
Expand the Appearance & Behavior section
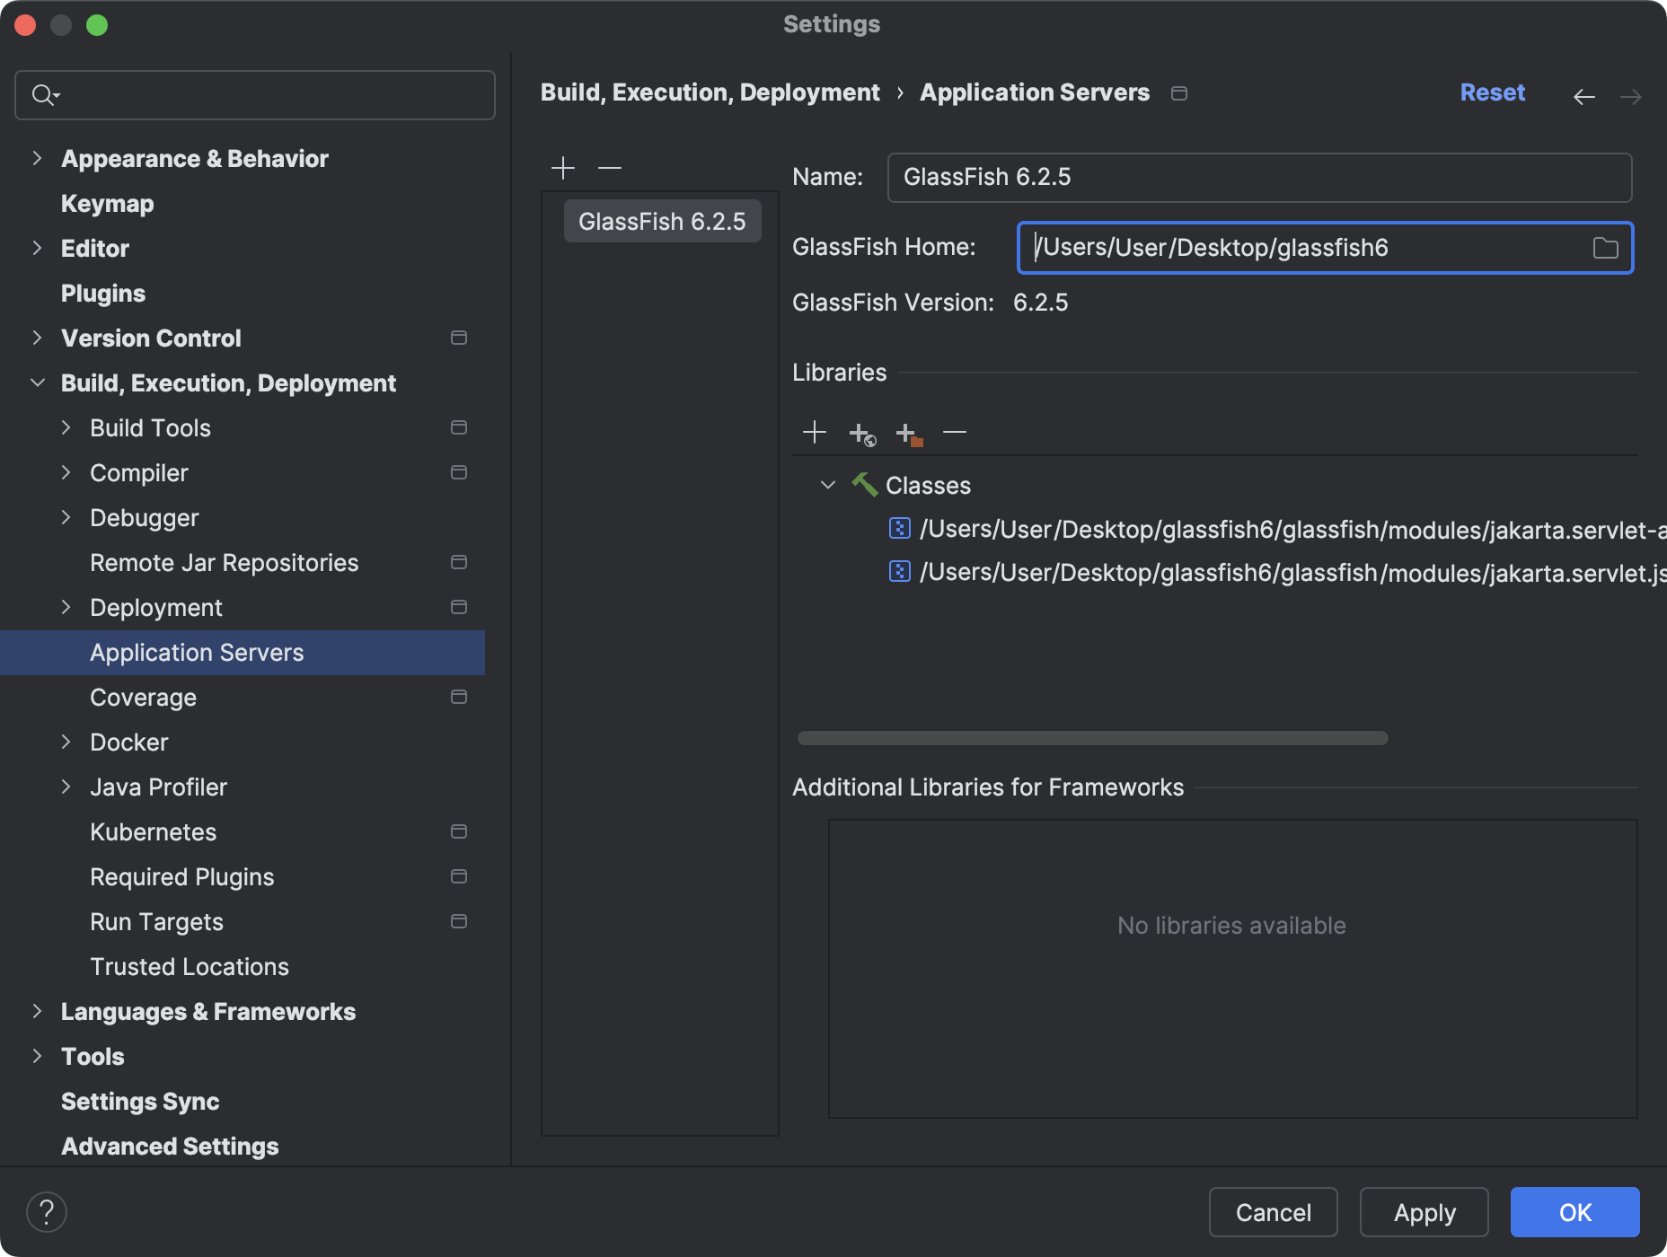click(x=37, y=158)
